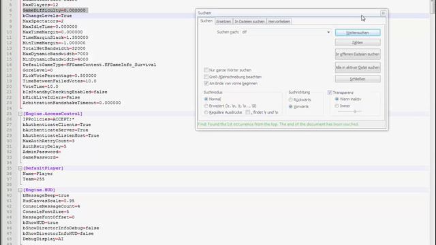Image resolution: width=436 pixels, height=245 pixels.
Task: Click the Zählen button
Action: [358, 42]
